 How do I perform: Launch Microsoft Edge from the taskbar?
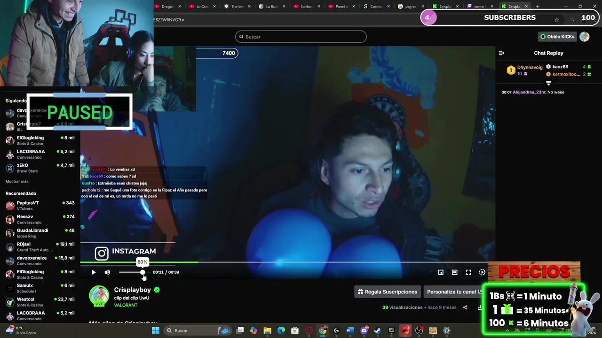tap(281, 330)
